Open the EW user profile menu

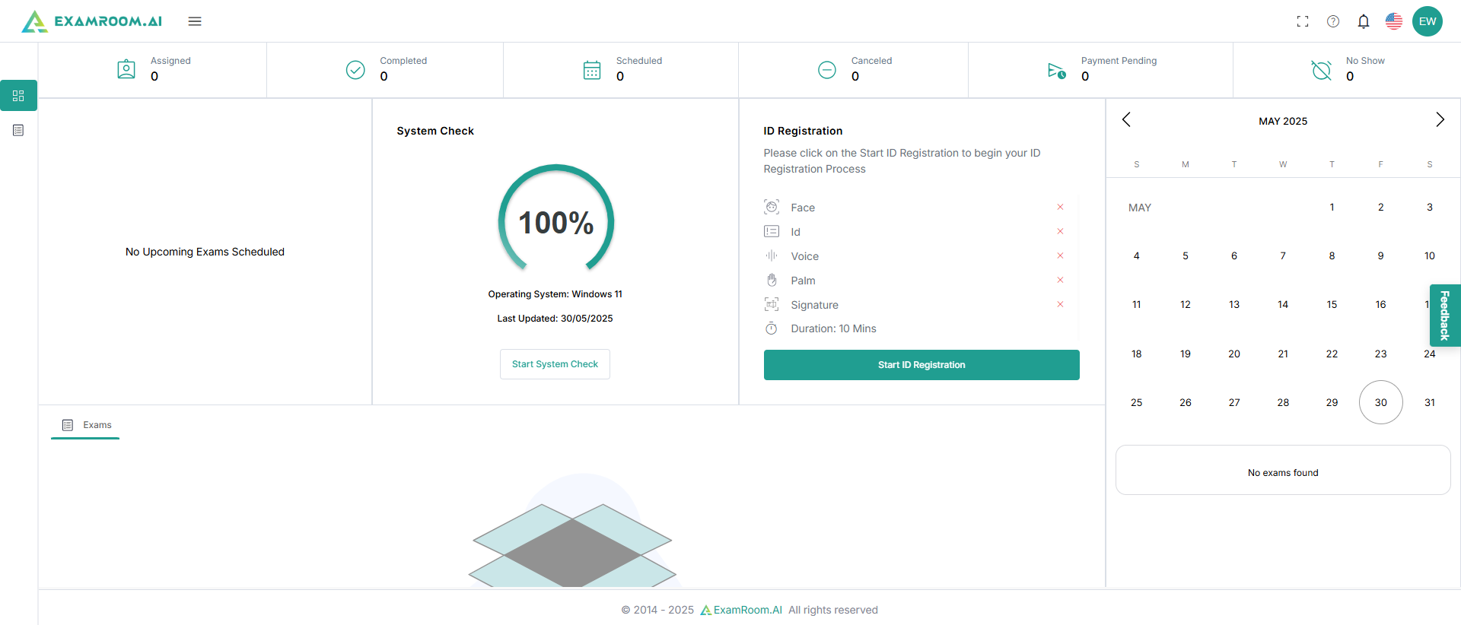pos(1428,21)
